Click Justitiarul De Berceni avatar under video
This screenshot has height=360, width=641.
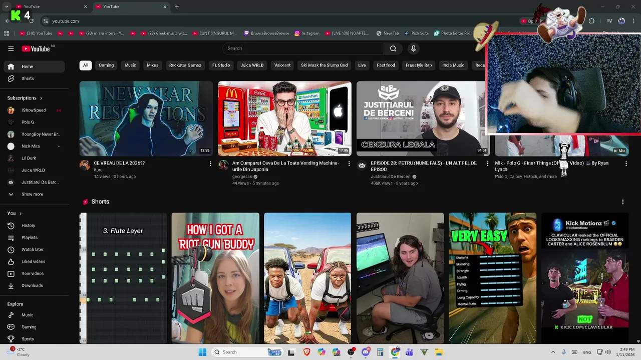362,165
